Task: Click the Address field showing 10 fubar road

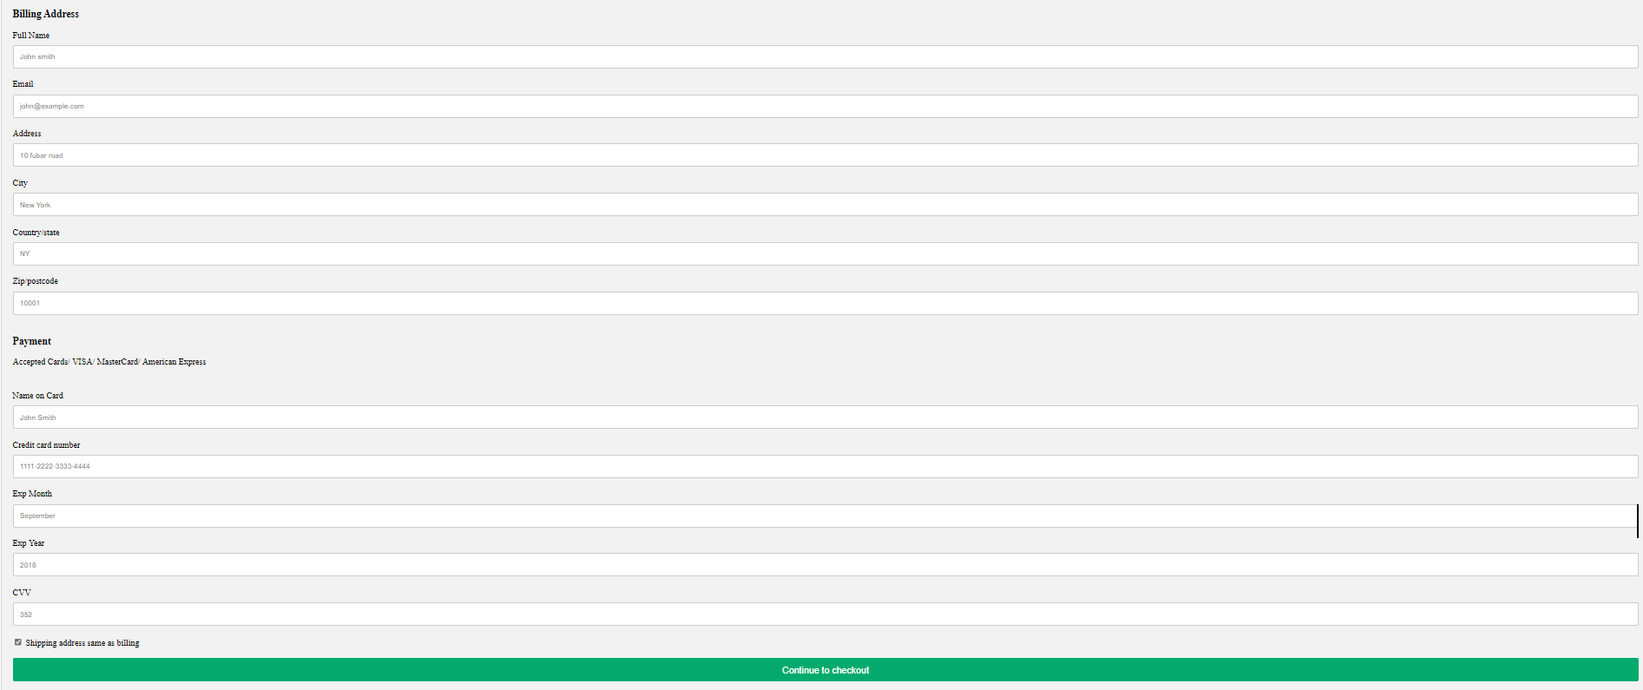Action: click(825, 155)
